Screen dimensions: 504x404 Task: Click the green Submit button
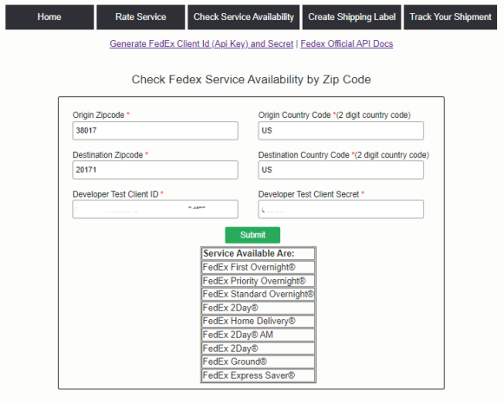click(252, 235)
